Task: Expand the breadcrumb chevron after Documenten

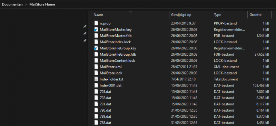Action: pos(26,4)
